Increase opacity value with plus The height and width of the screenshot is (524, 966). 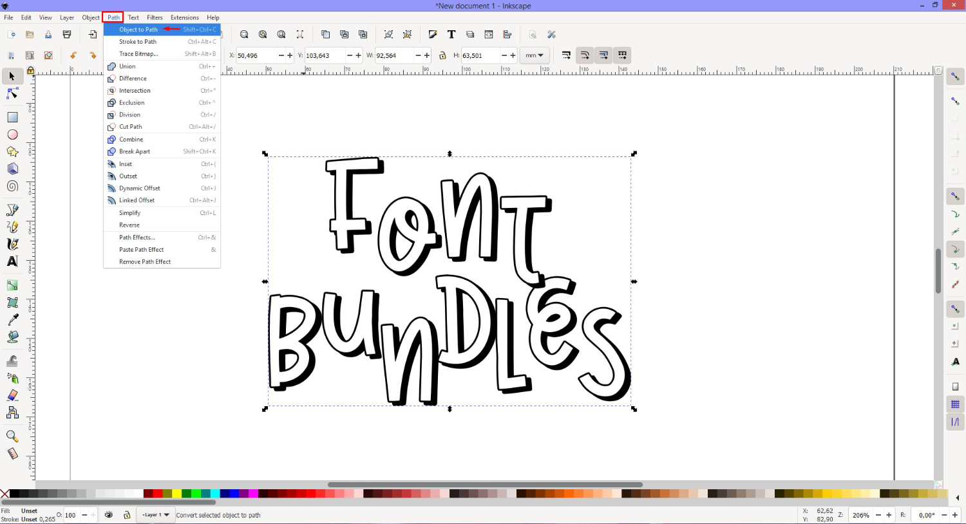[x=93, y=515]
